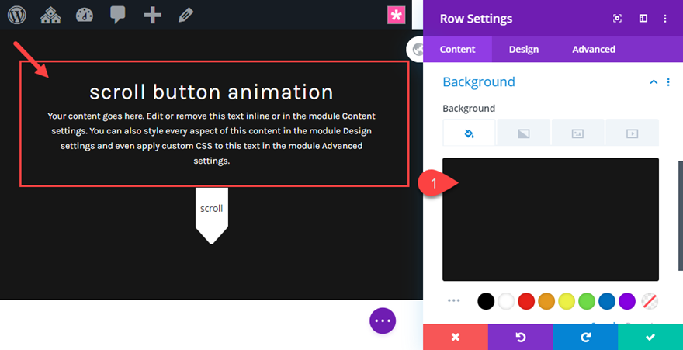Expand more saved colors with dots
Viewport: 683px width, 350px height.
pyautogui.click(x=454, y=301)
